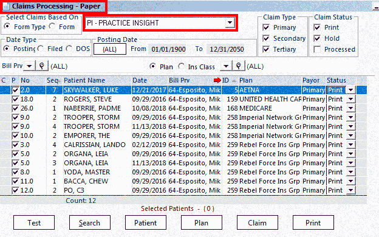379x237 pixels.
Task: Click the From date field 01/01/1900
Action: (x=168, y=49)
